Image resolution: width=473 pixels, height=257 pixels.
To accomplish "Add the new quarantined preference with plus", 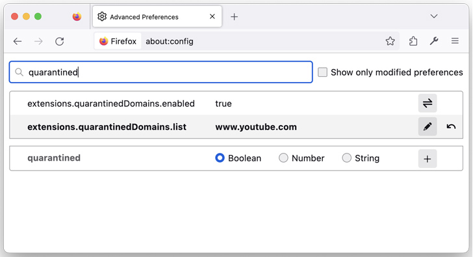I will click(x=427, y=159).
